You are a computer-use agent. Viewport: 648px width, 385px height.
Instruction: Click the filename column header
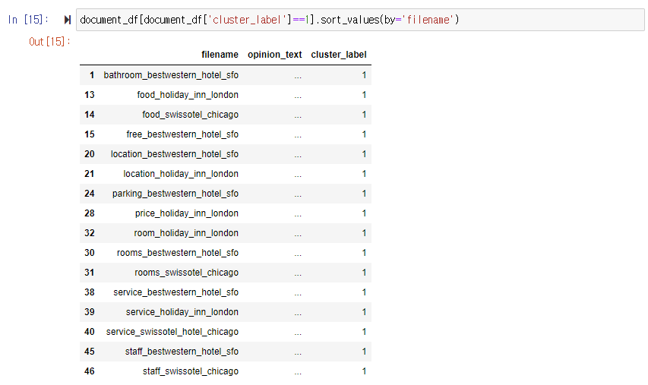(x=220, y=55)
